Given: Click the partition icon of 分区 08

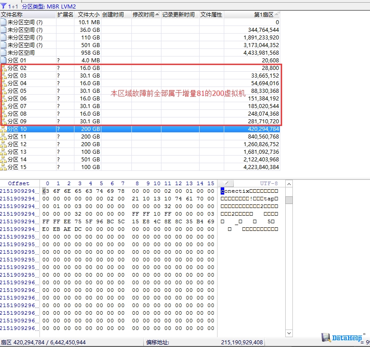Looking at the screenshot, I should pos(4,114).
